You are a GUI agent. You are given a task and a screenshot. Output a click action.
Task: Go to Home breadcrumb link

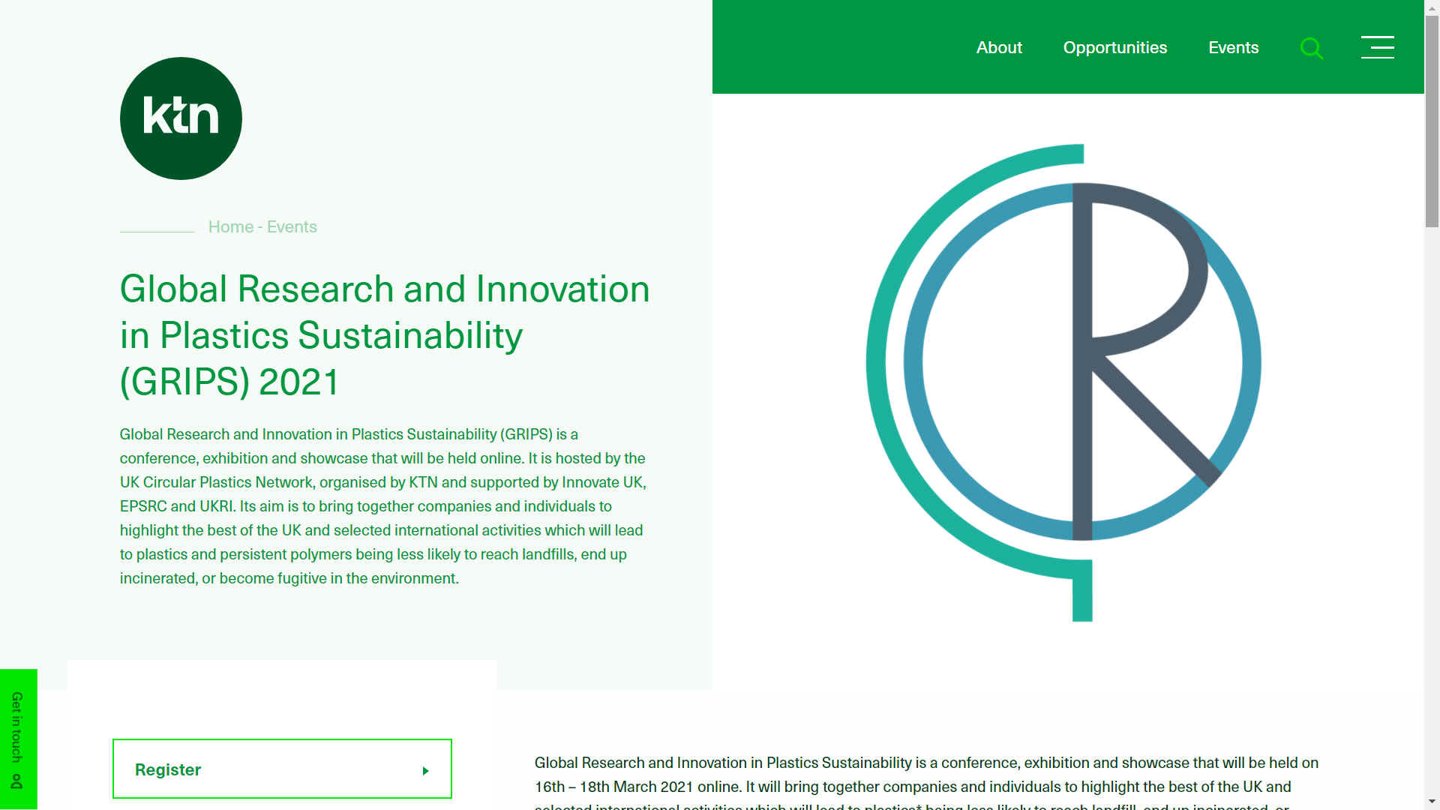[231, 226]
